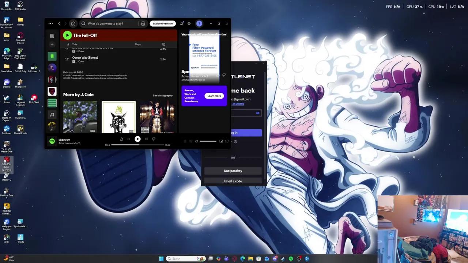Click Explore Premium
Screen dimensions: 468x263
pos(162,23)
